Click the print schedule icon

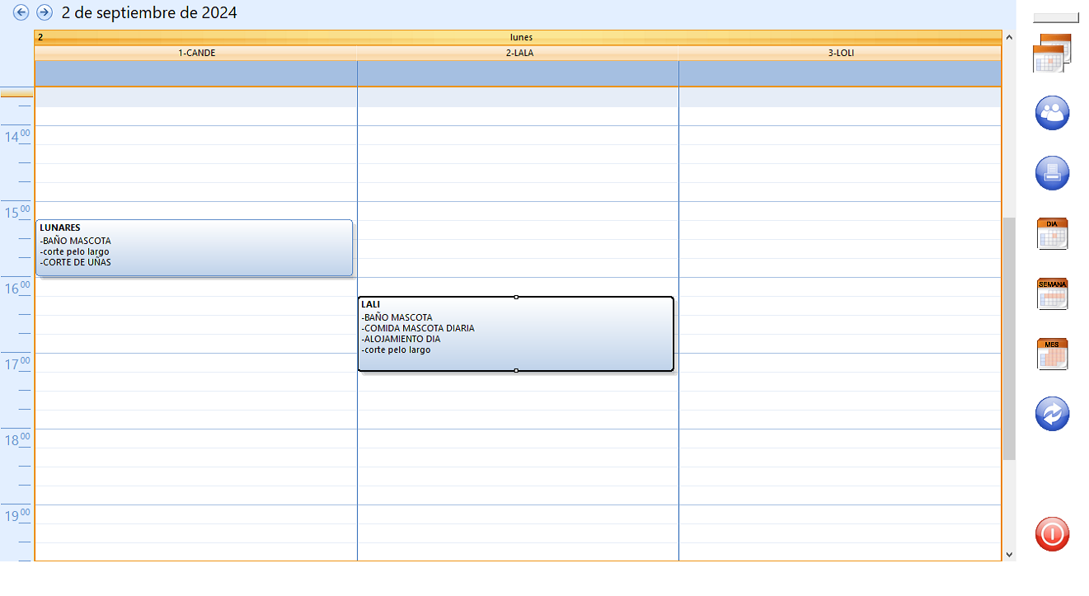tap(1052, 173)
